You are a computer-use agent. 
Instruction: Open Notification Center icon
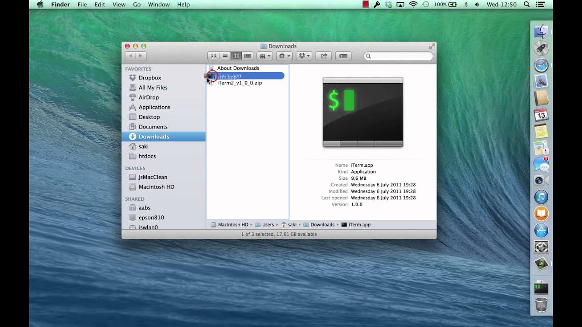tap(540, 5)
